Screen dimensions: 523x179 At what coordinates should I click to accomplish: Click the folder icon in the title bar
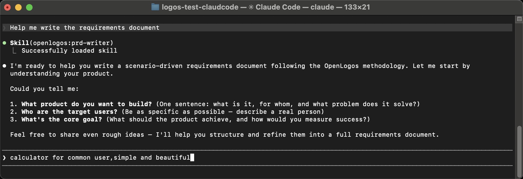156,7
